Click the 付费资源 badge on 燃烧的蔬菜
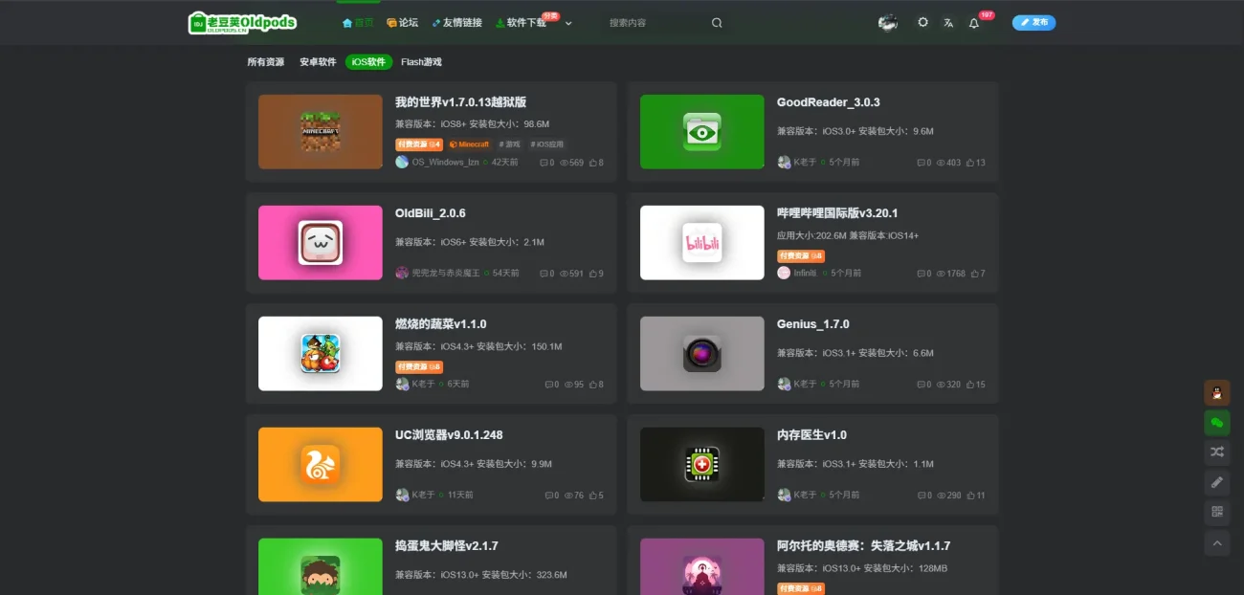The image size is (1244, 595). [x=419, y=366]
